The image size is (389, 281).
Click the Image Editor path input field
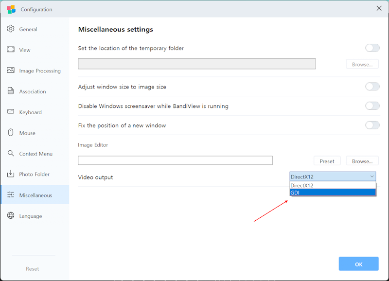click(x=175, y=160)
